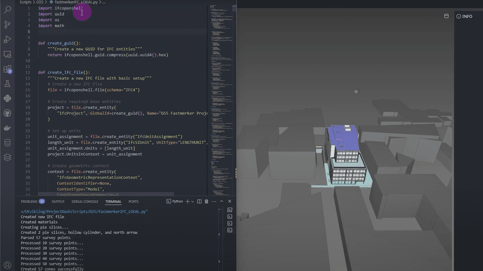Expand the breadcrumb ellipsis symbol list

(104, 2)
